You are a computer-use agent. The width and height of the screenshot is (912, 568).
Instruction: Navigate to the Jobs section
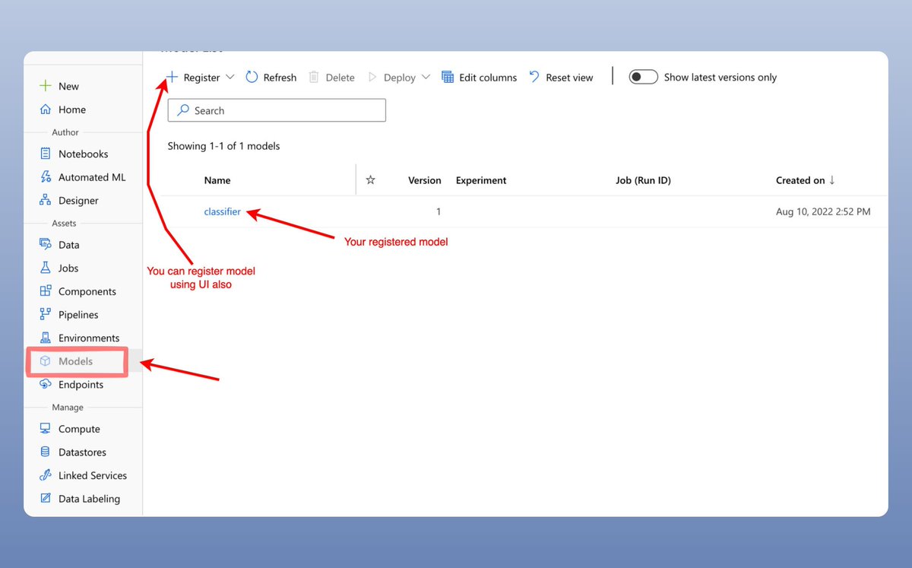(x=67, y=268)
